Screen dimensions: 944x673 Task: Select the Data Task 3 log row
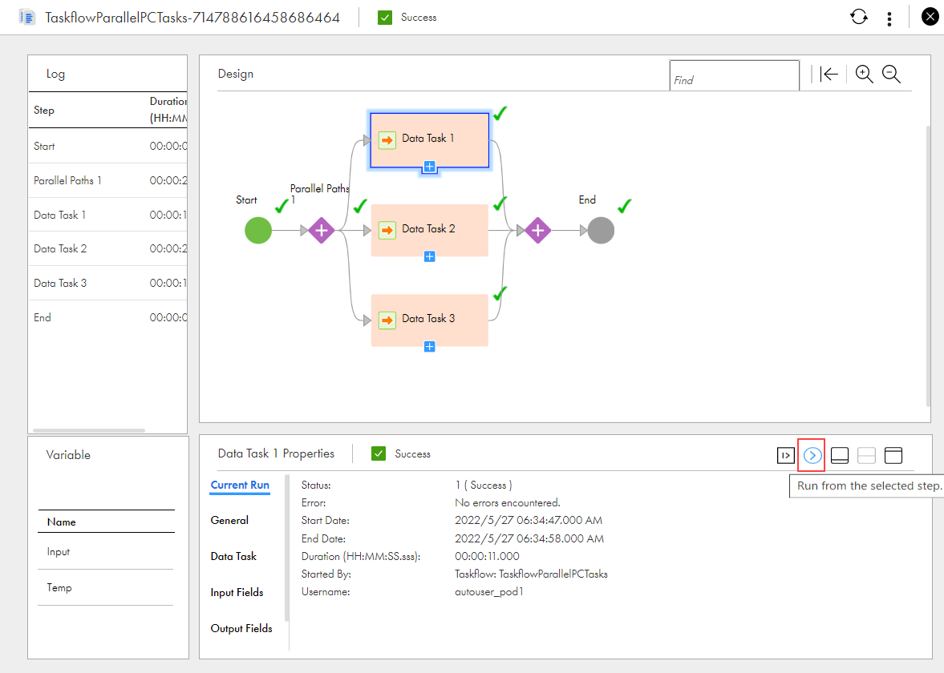tap(107, 283)
